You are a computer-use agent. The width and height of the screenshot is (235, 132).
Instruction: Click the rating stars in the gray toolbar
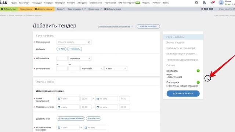[x=207, y=9]
